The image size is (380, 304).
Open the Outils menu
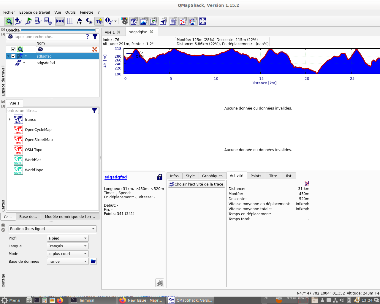(70, 12)
